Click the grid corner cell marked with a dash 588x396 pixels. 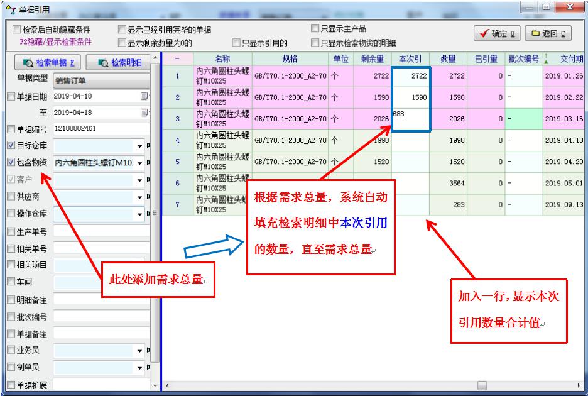(177, 58)
